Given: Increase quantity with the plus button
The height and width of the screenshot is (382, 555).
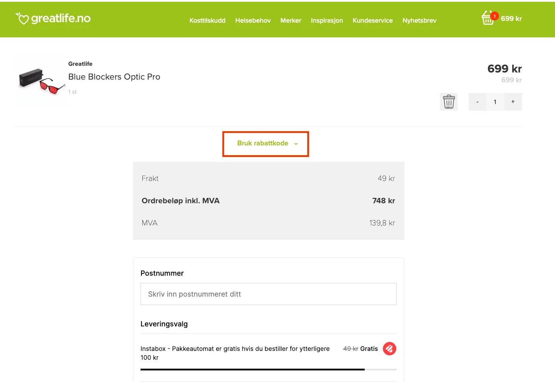Looking at the screenshot, I should 513,102.
